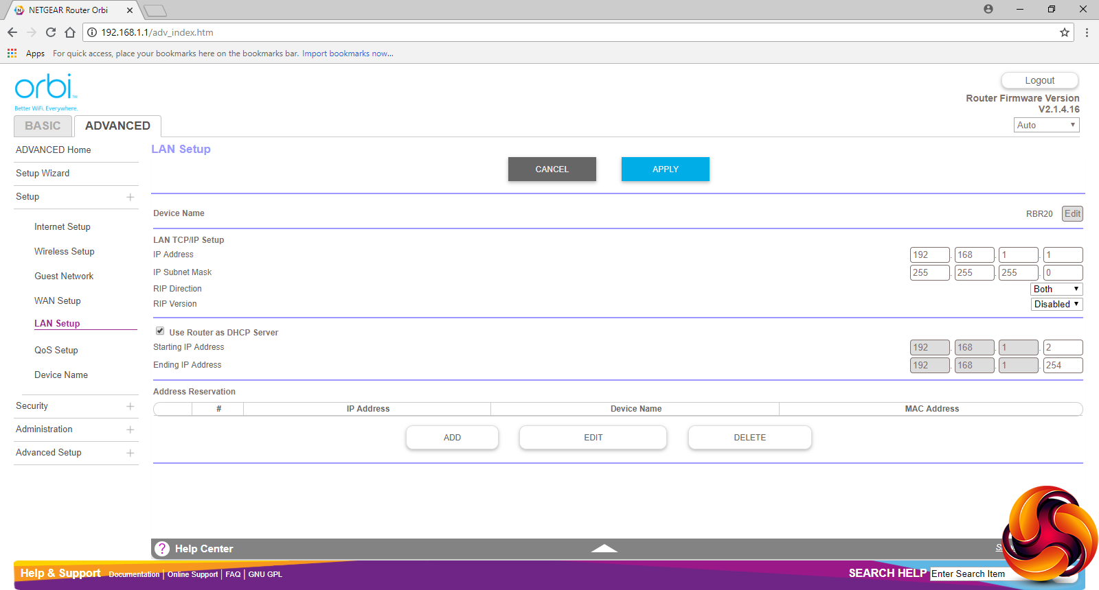Switch to the BASIC tab
Screen dimensions: 1099x590
coord(43,126)
